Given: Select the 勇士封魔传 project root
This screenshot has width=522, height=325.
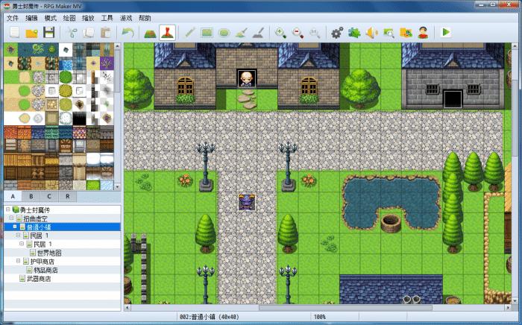Looking at the screenshot, I should (34, 210).
